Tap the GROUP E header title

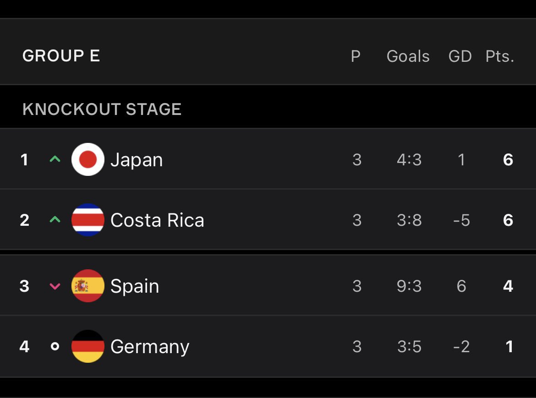click(x=61, y=56)
